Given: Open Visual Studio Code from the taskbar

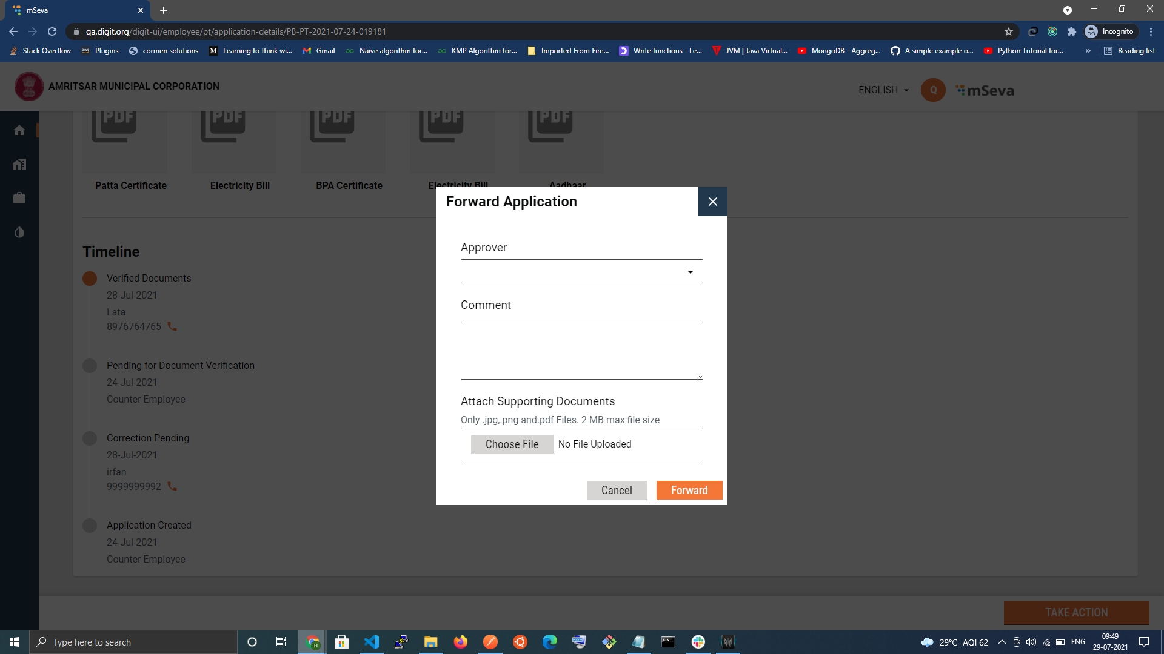Looking at the screenshot, I should click(372, 642).
